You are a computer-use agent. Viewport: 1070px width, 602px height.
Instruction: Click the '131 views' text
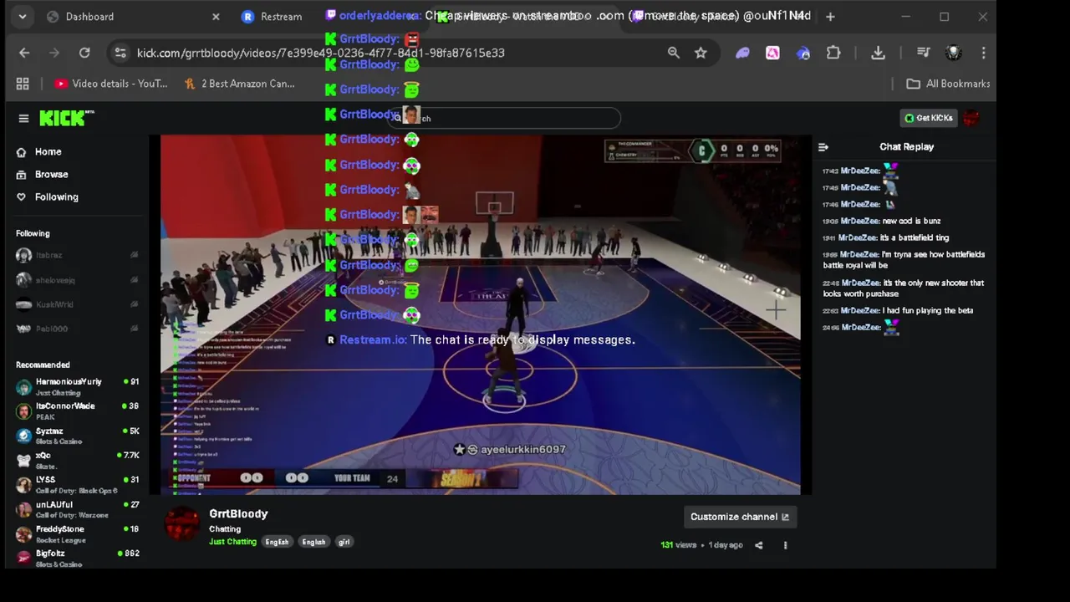[678, 545]
